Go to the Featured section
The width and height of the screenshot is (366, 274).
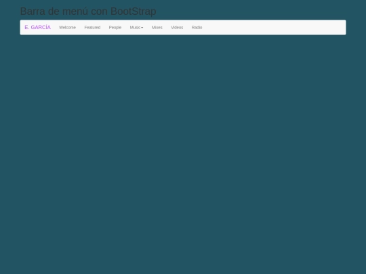(x=92, y=27)
